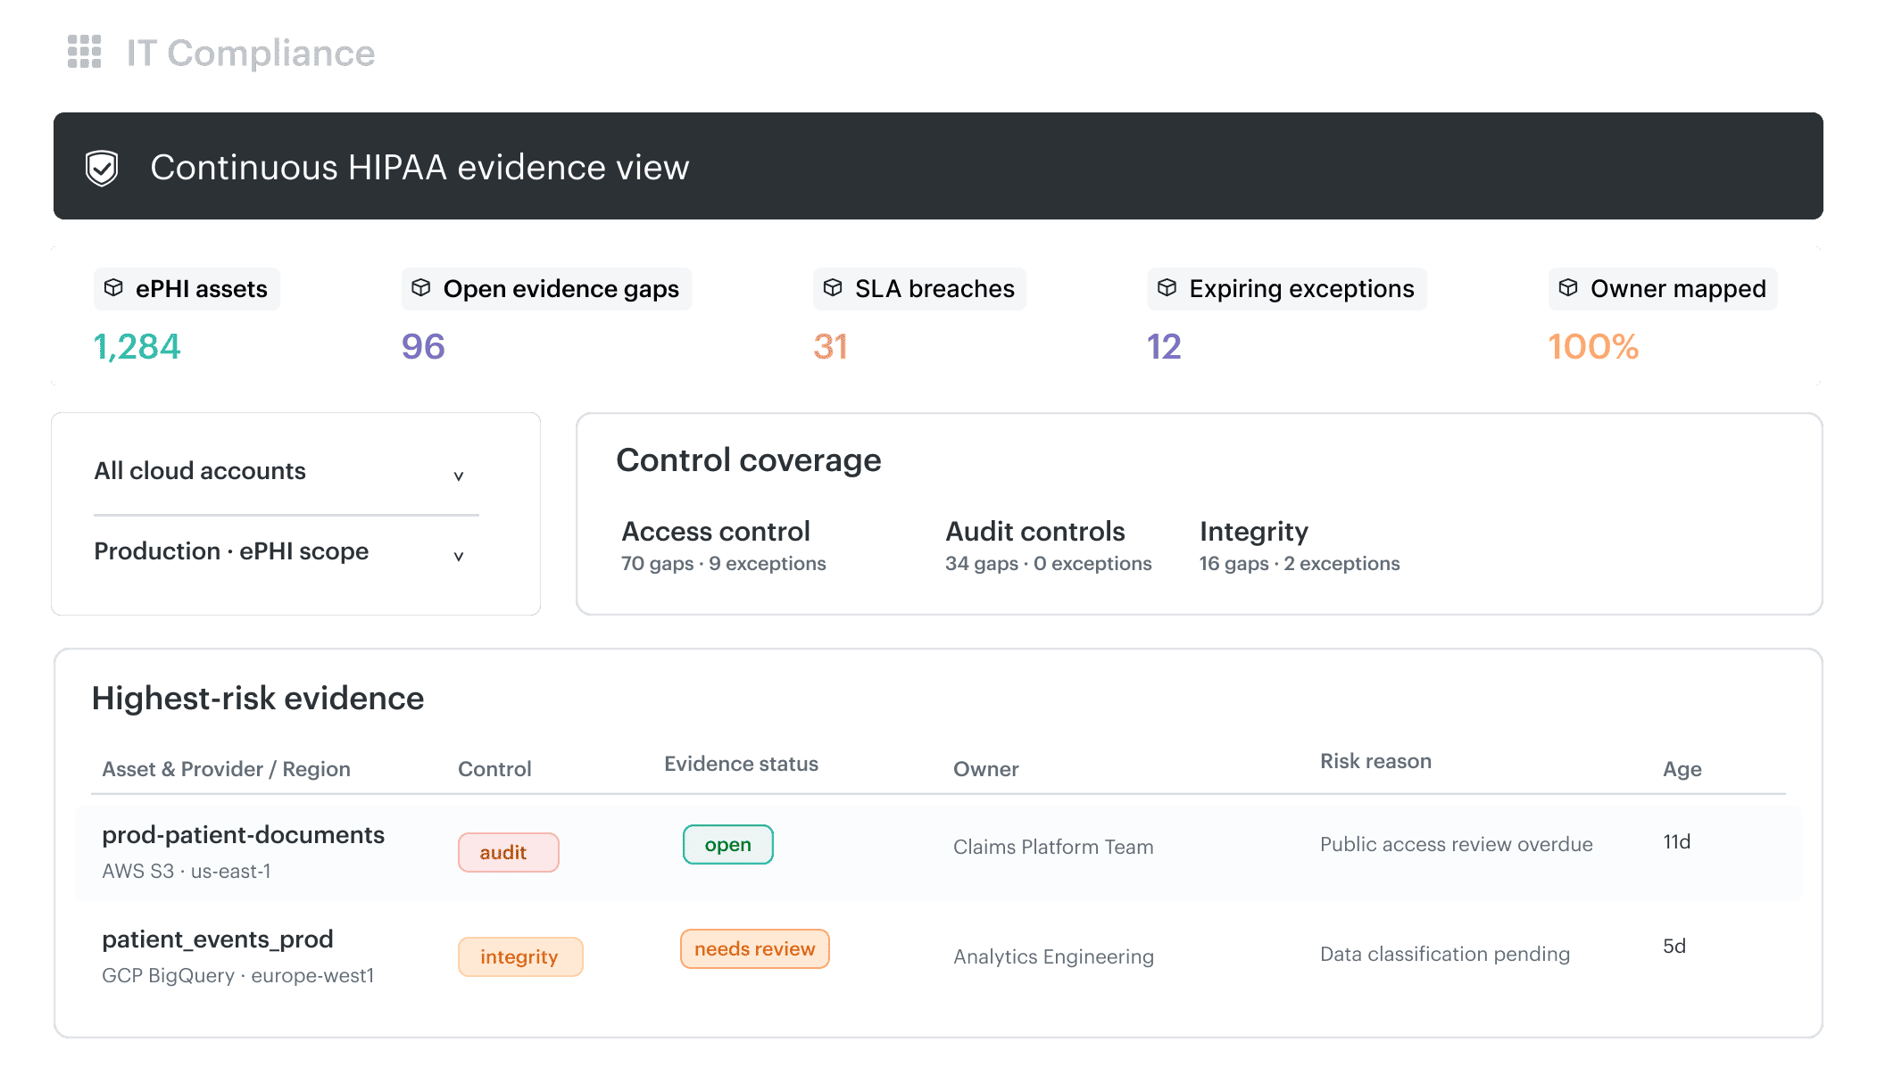
Task: Open the prod-patient-documents asset
Action: point(243,835)
